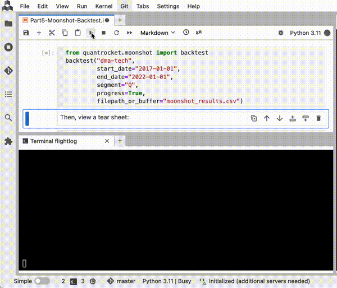Save the notebook with the disk icon
Screen dimensions: 337x288
coord(26,33)
